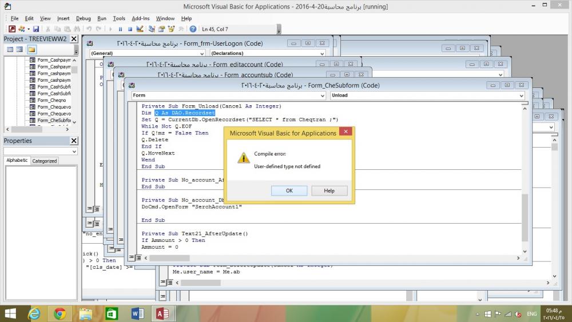Screen dimensions: 572x322
Task: Click the project tree scroll-right arrow
Action: coord(67,129)
